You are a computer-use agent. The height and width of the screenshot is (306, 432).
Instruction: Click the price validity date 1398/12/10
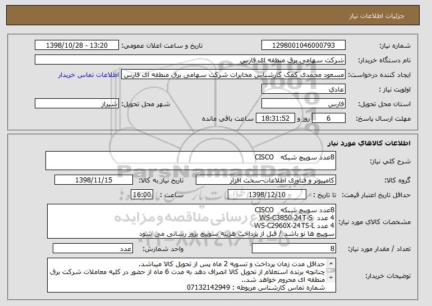[x=267, y=195]
